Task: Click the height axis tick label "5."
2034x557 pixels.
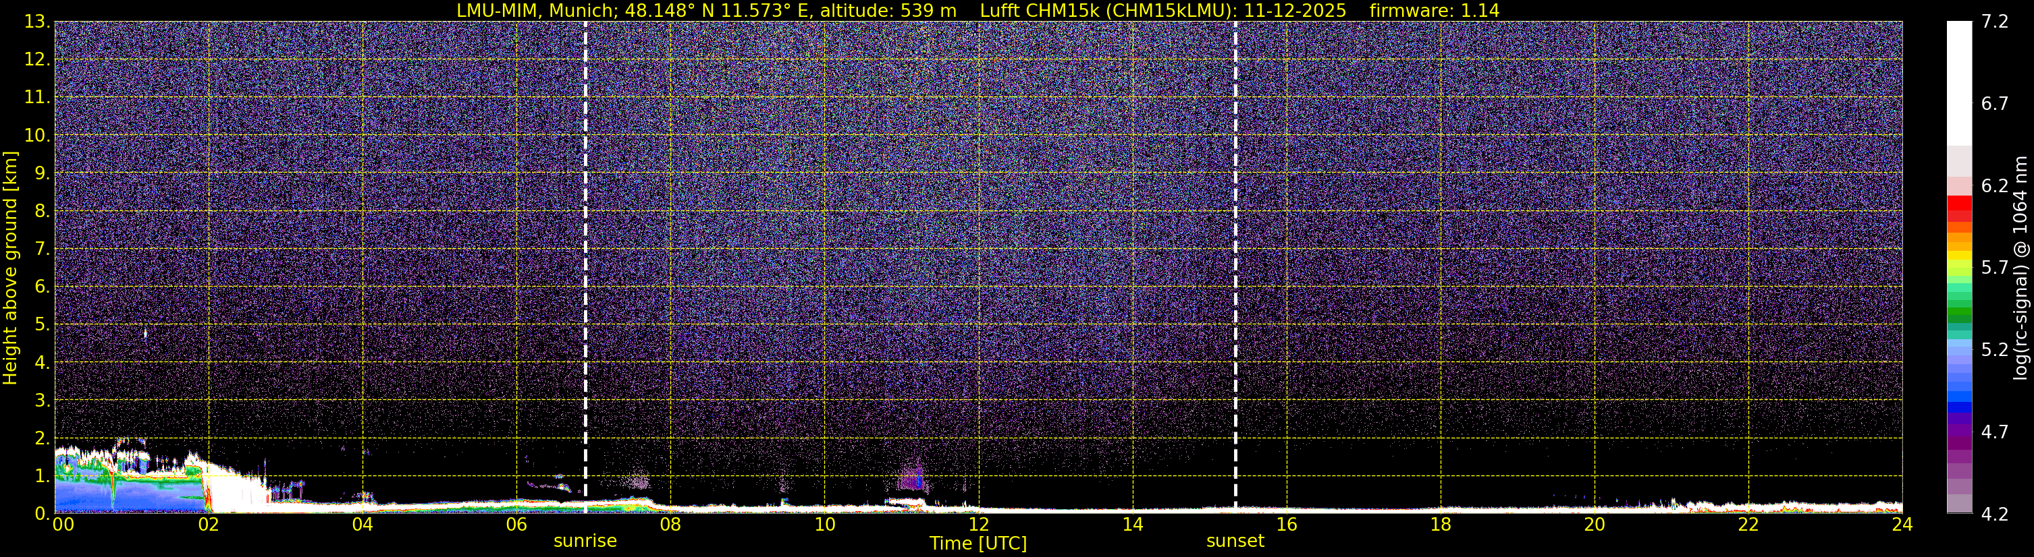Action: pos(43,325)
